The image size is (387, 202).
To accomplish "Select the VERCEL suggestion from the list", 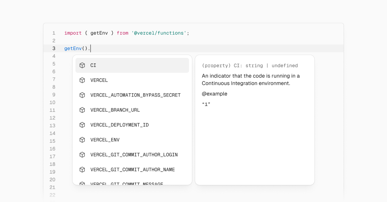I will click(99, 80).
